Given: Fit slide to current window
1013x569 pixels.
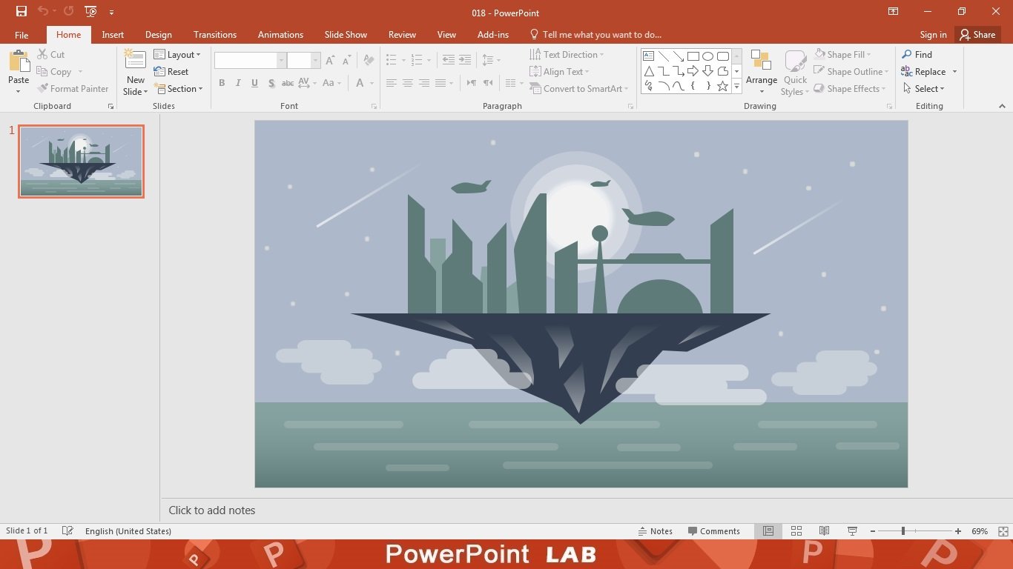Looking at the screenshot, I should [1003, 531].
